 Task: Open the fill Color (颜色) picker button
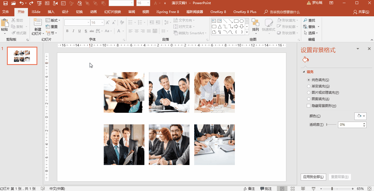(x=360, y=116)
